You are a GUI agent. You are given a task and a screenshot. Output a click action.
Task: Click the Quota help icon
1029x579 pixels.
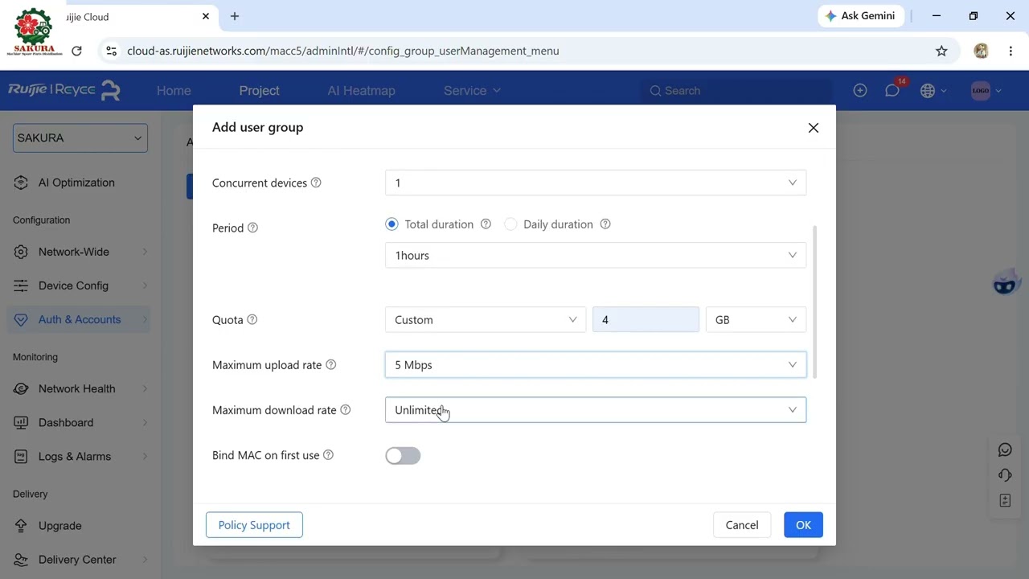coord(252,319)
